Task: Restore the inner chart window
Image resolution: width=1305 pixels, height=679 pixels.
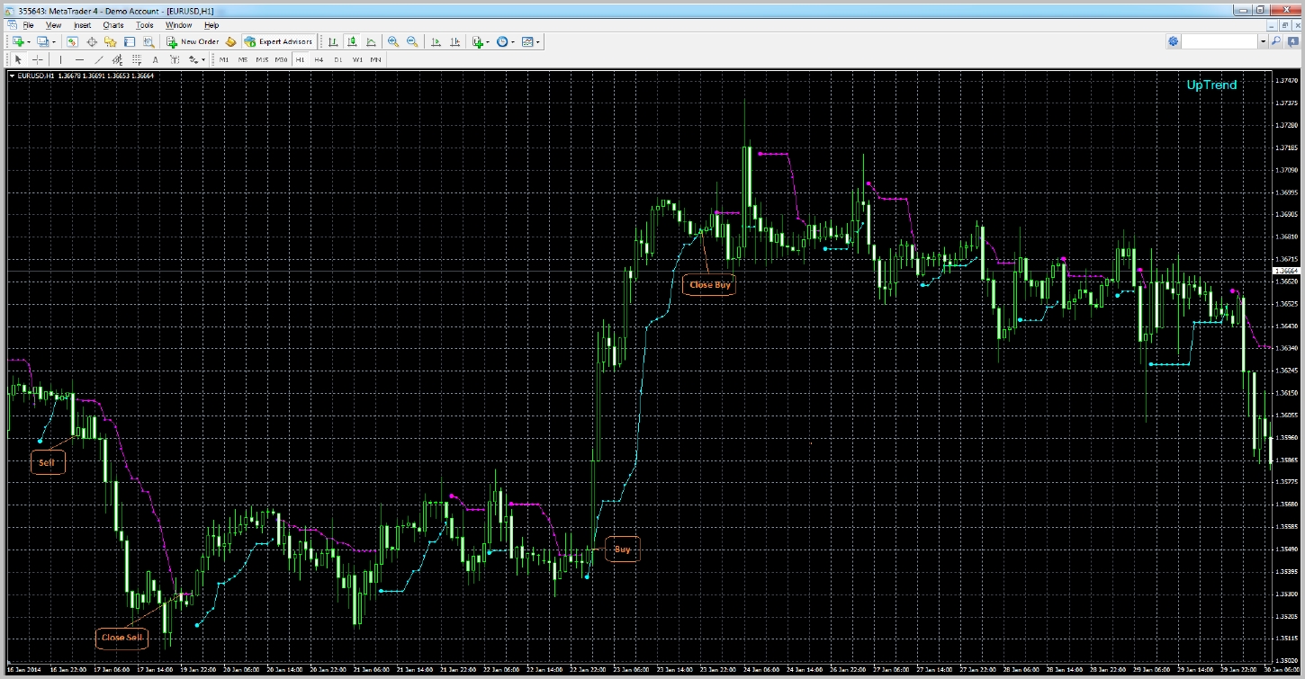Action: point(1284,25)
